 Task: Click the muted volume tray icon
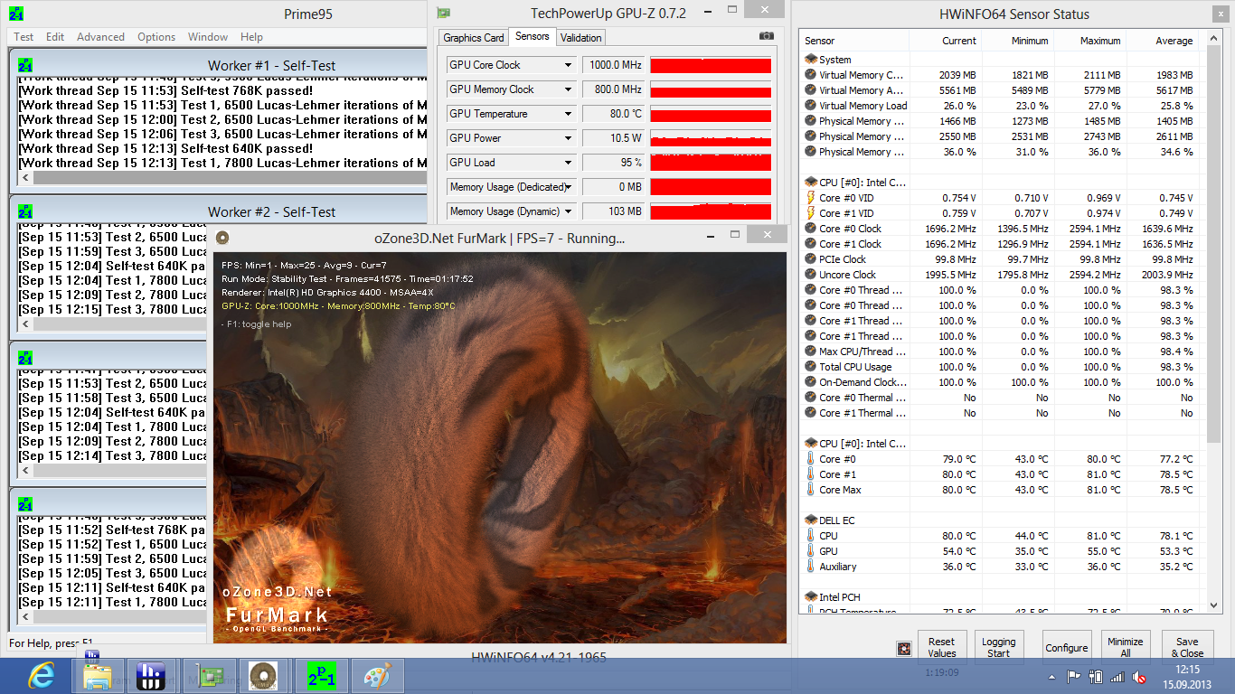[x=1139, y=676]
